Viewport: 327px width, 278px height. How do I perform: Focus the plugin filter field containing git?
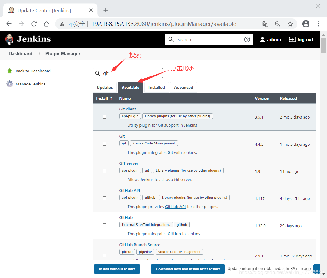128,73
